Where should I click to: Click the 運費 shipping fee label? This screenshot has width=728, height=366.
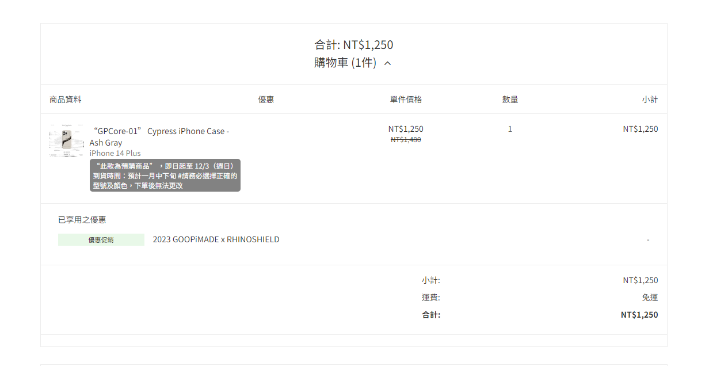click(x=431, y=298)
